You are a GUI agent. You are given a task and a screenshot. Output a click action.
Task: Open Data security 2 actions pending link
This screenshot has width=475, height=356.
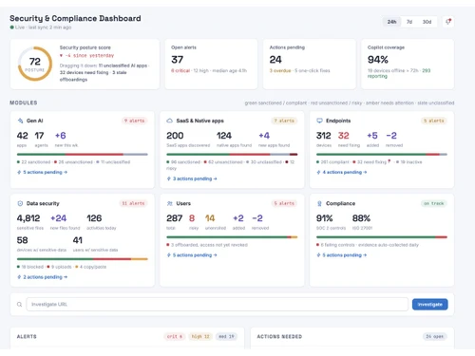pos(42,277)
